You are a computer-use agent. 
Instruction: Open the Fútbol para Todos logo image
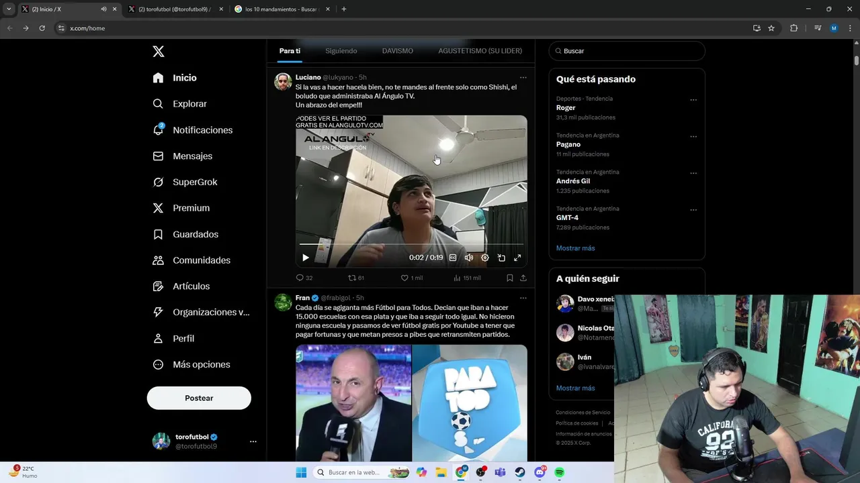470,403
